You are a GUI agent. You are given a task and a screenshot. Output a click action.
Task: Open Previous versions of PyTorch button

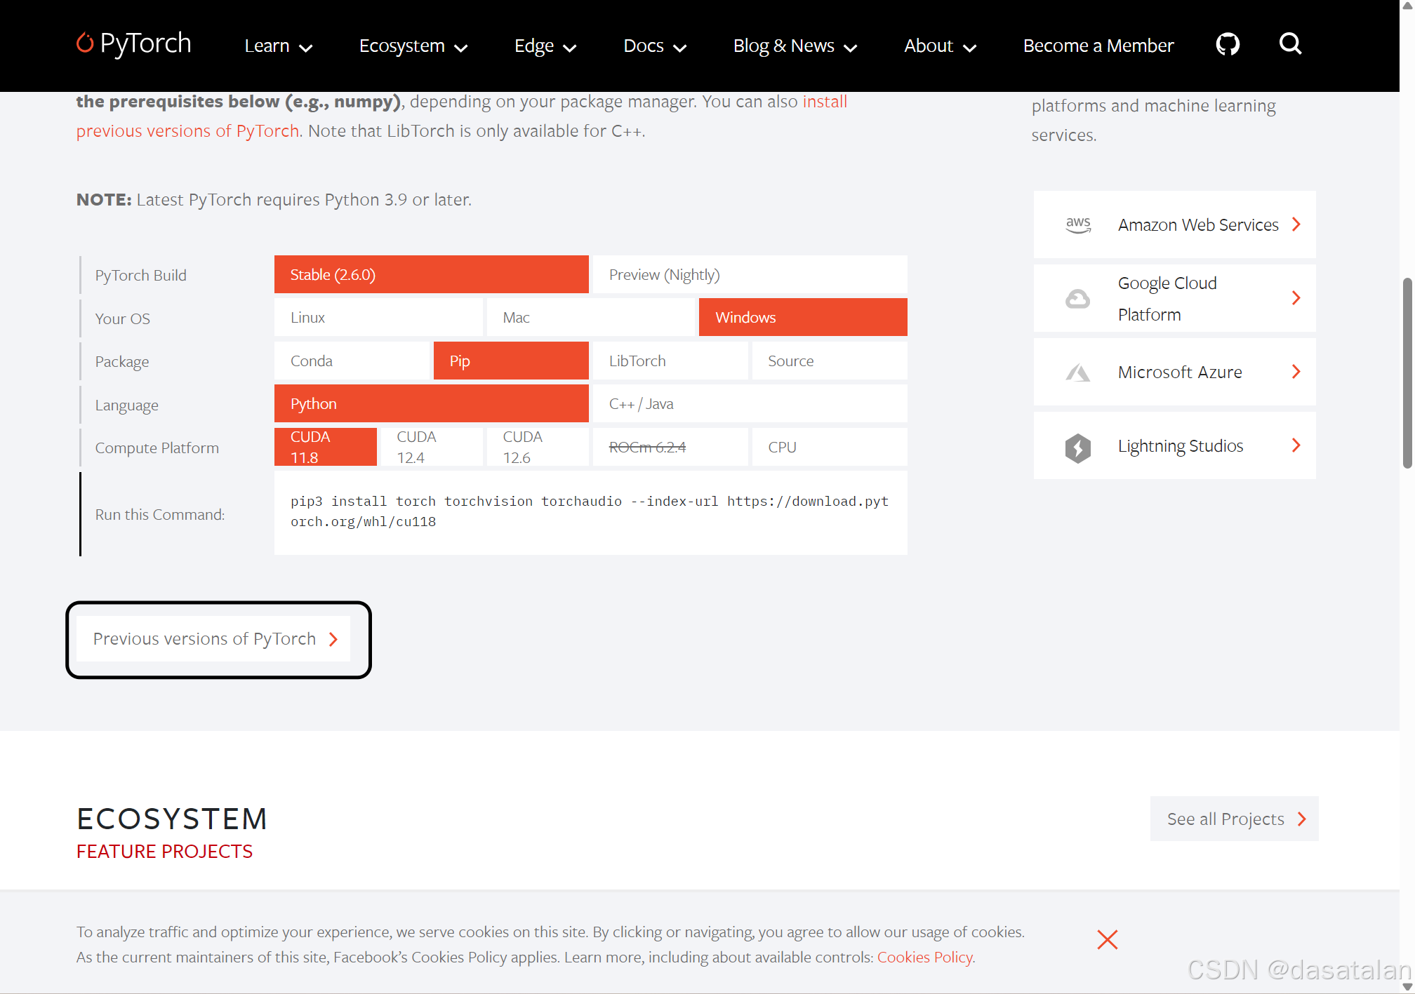(x=213, y=639)
